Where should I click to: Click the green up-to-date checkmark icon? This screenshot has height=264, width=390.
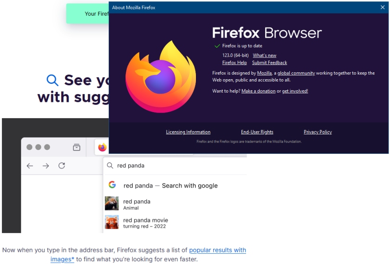(217, 46)
